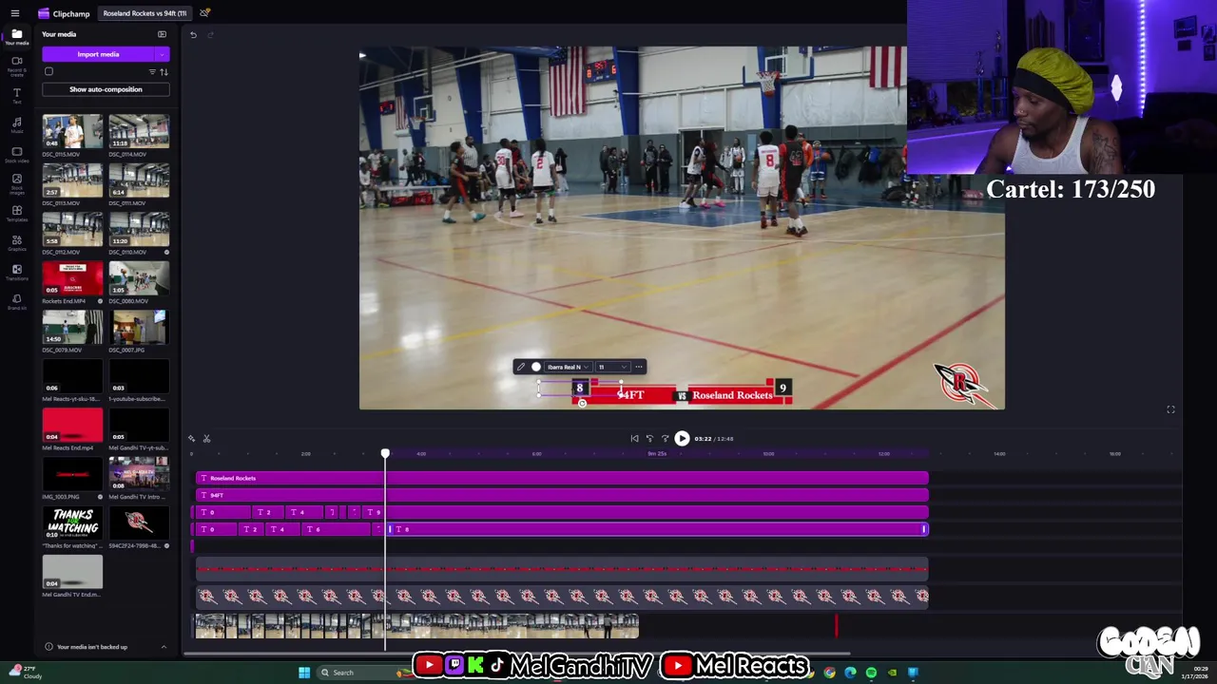Open the media filter icon
1217x684 pixels.
(152, 72)
